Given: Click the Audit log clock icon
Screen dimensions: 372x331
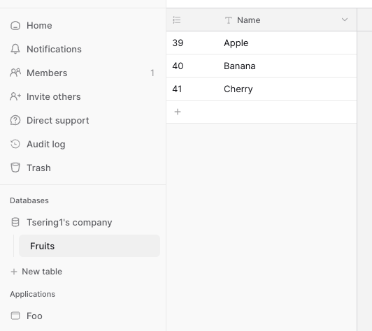Looking at the screenshot, I should pyautogui.click(x=15, y=144).
